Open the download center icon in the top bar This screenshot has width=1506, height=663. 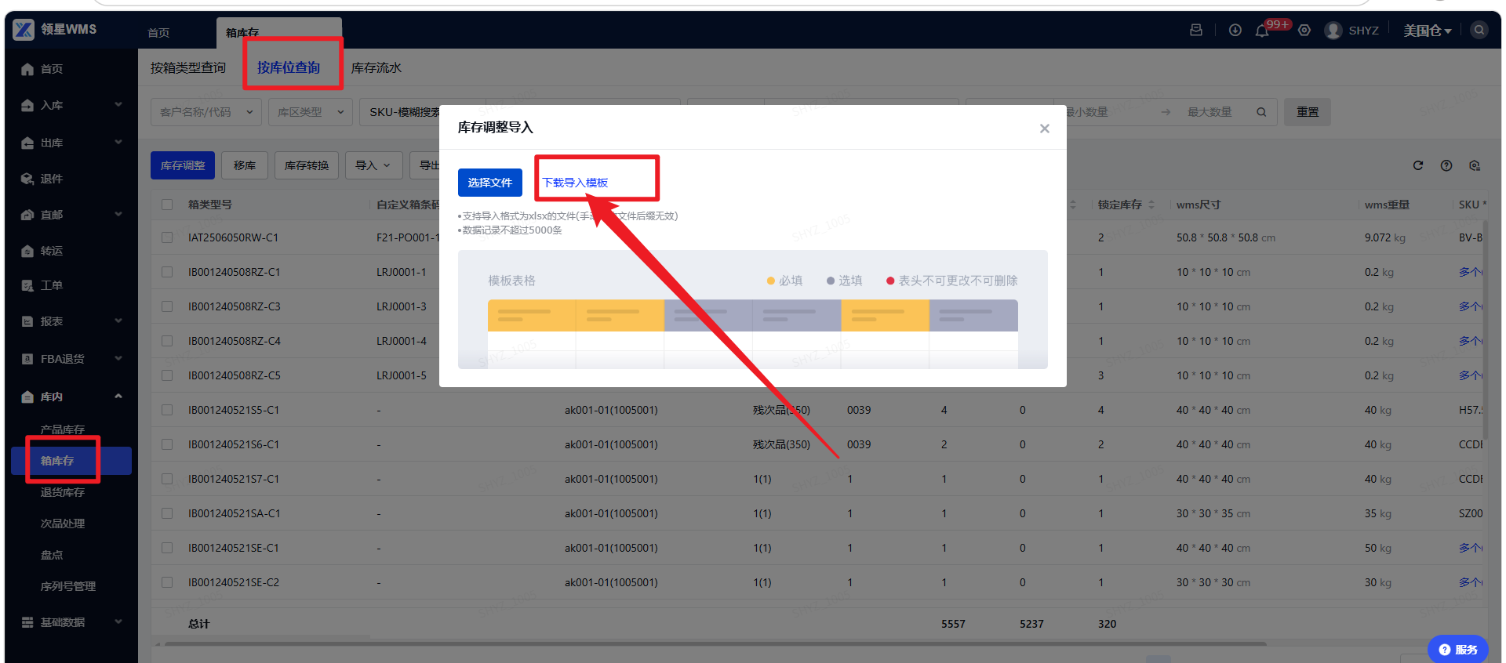[1235, 30]
